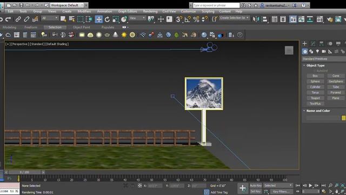Click the Mirror tool icon
Viewport: 346px width, 195px height.
[256, 19]
